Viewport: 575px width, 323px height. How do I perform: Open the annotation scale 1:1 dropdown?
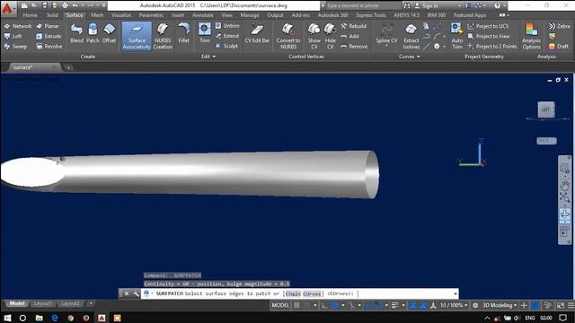pyautogui.click(x=454, y=305)
